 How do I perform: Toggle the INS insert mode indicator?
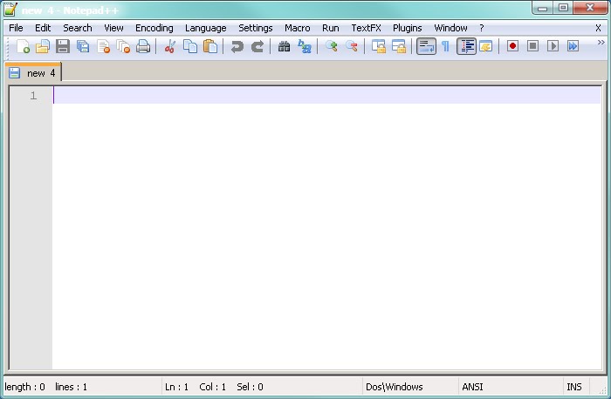574,387
